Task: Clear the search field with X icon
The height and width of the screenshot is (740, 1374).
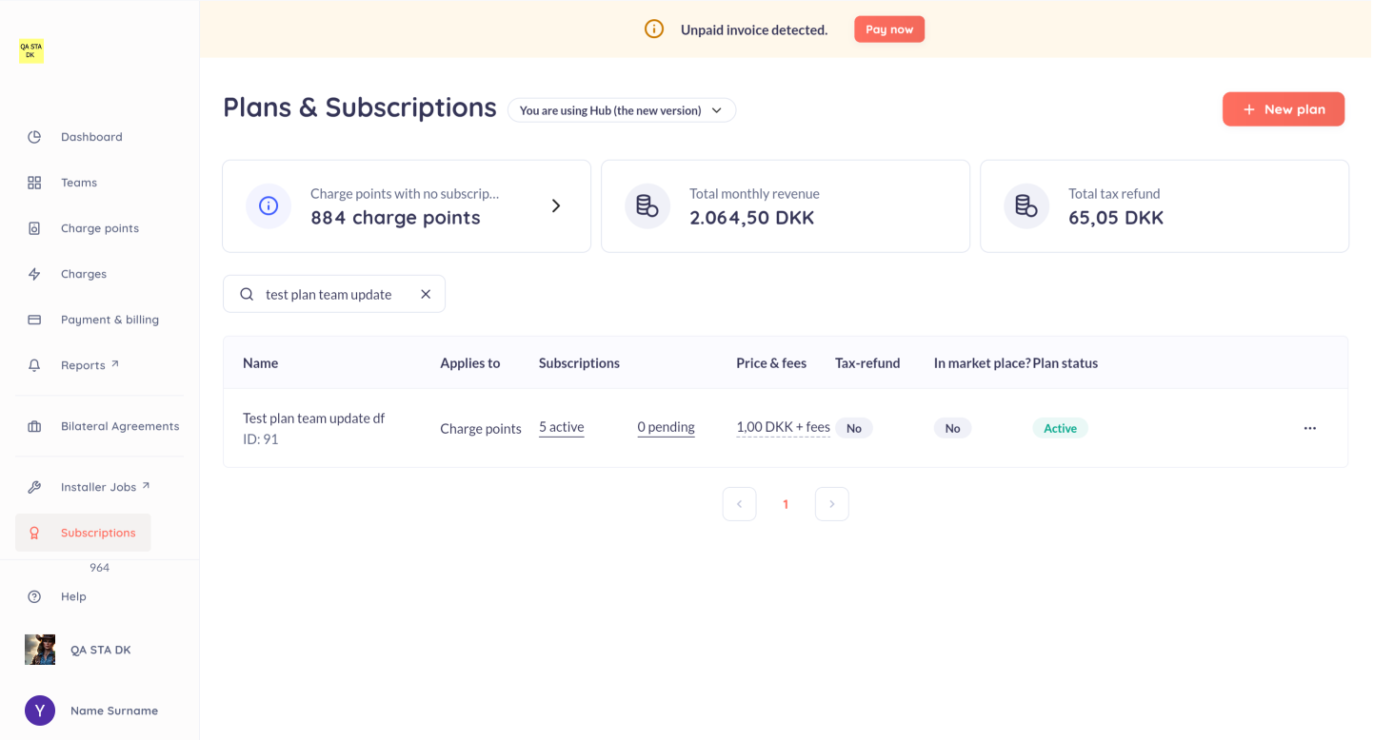Action: [x=426, y=295]
